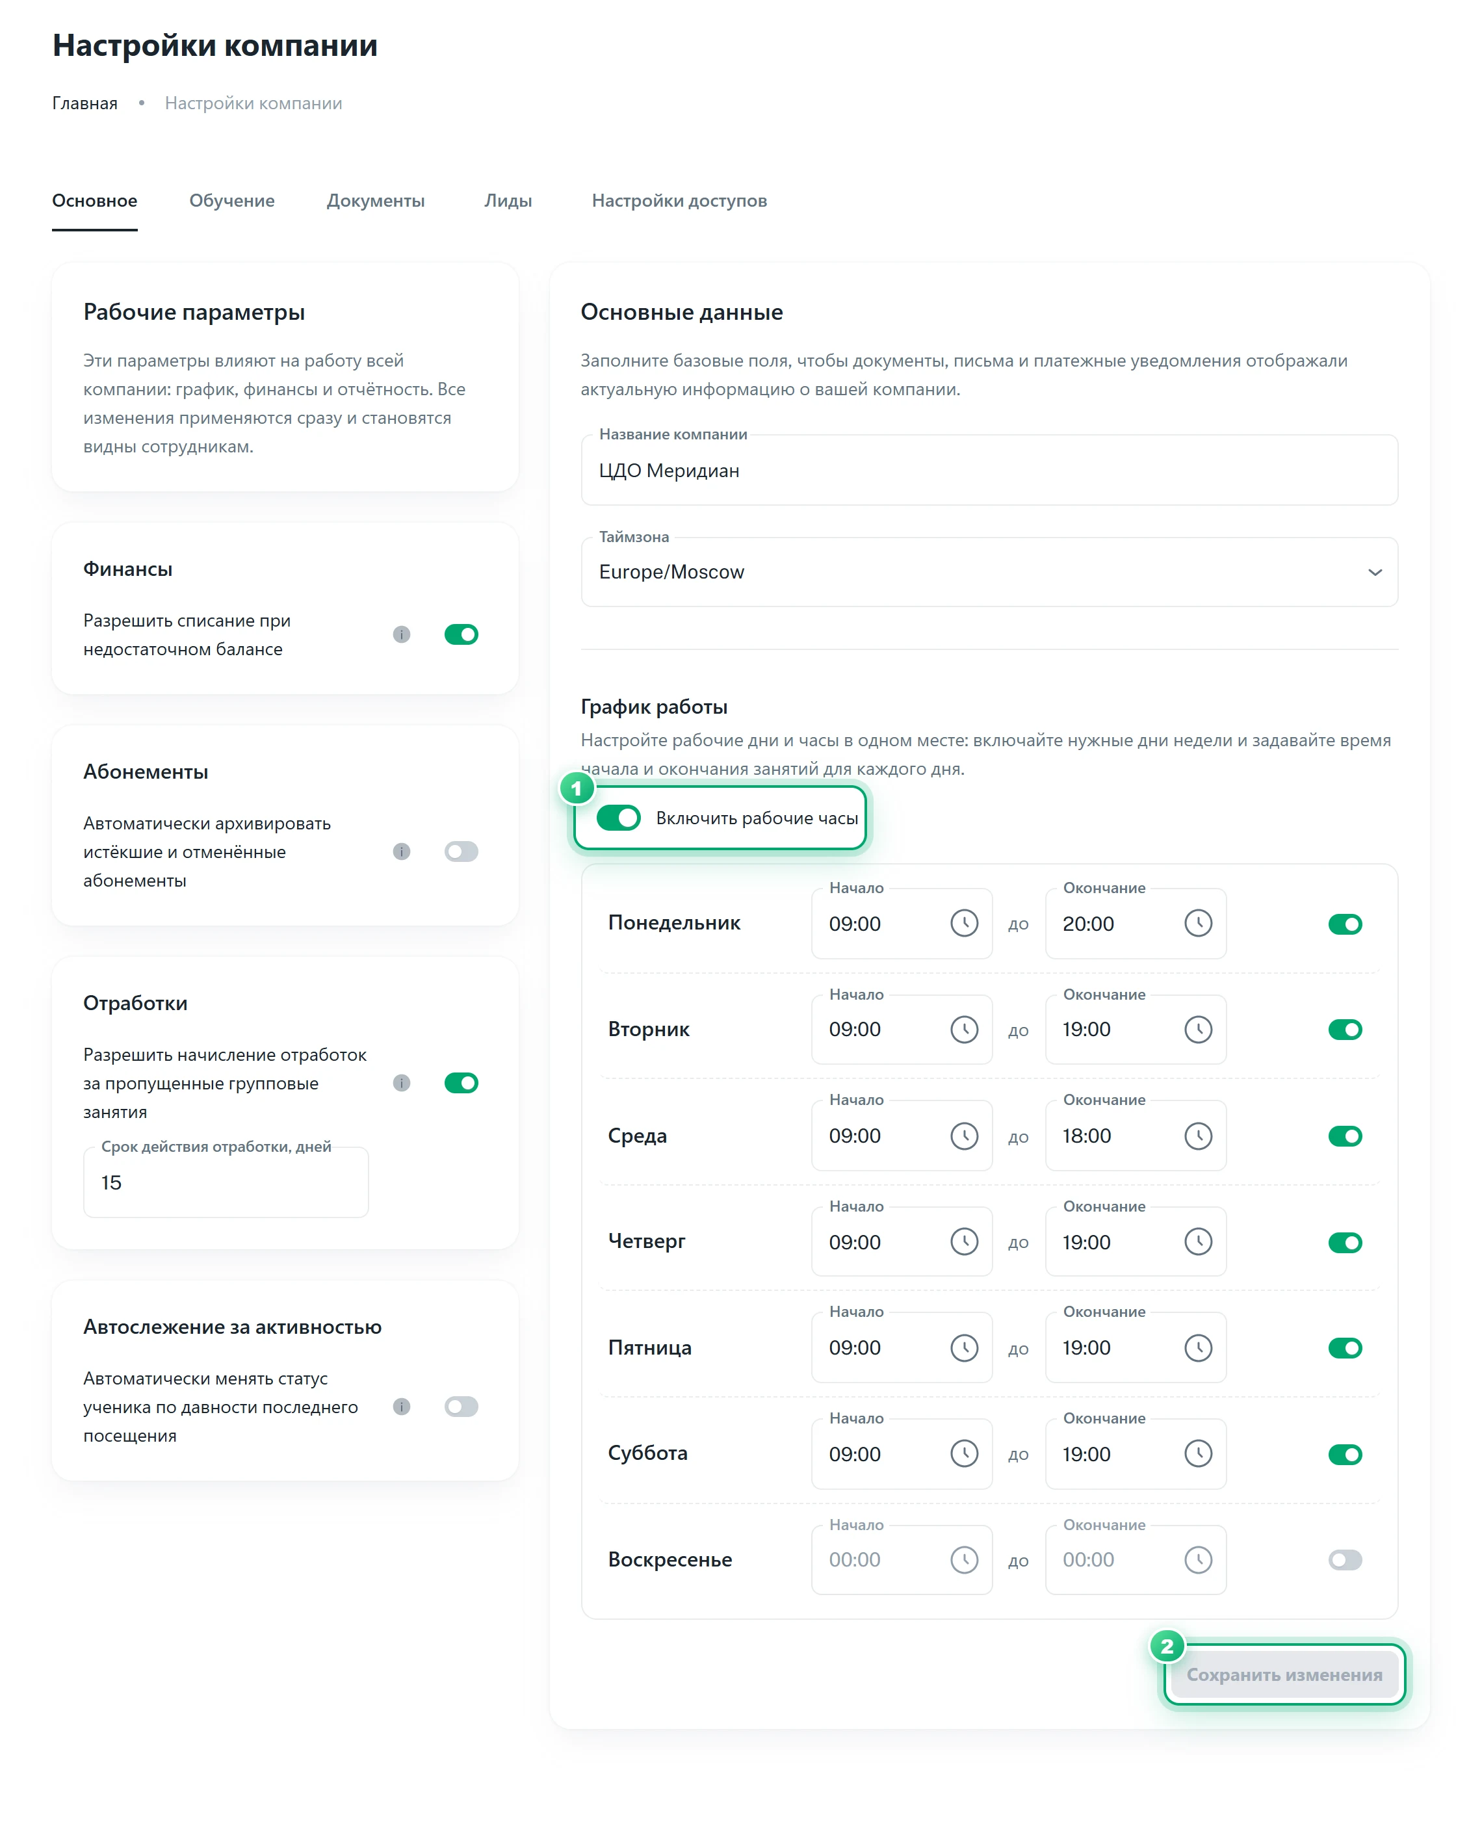Open clock picker for Monday start time
The height and width of the screenshot is (1846, 1482).
[x=964, y=923]
